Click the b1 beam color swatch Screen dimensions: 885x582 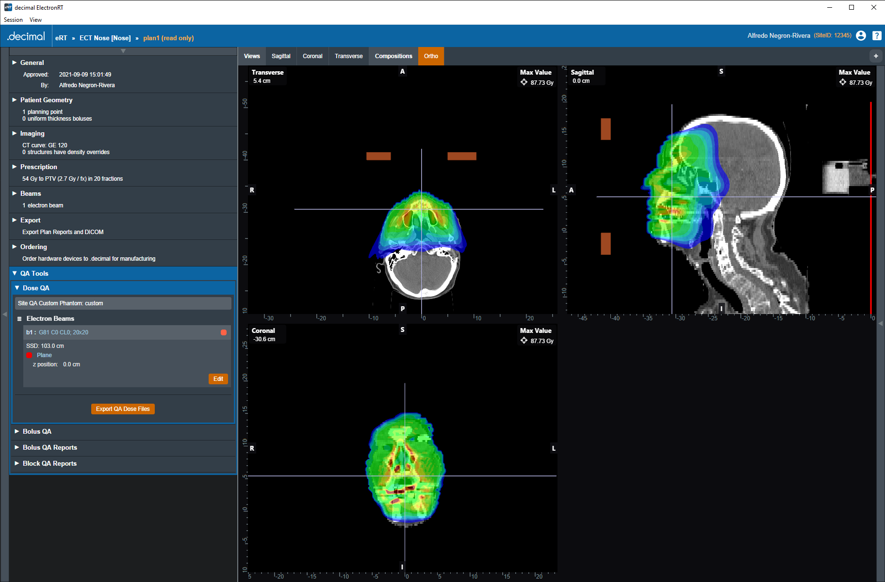click(x=224, y=332)
